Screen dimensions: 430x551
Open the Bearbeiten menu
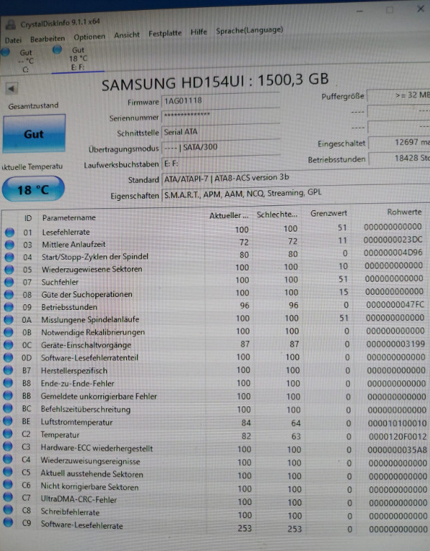[x=47, y=39]
